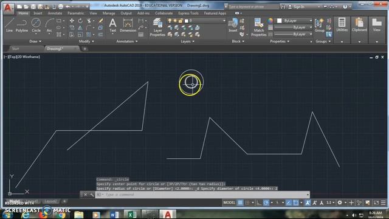389x219 pixels.
Task: Open the linetype ByLayer dropdown
Action: (x=293, y=34)
